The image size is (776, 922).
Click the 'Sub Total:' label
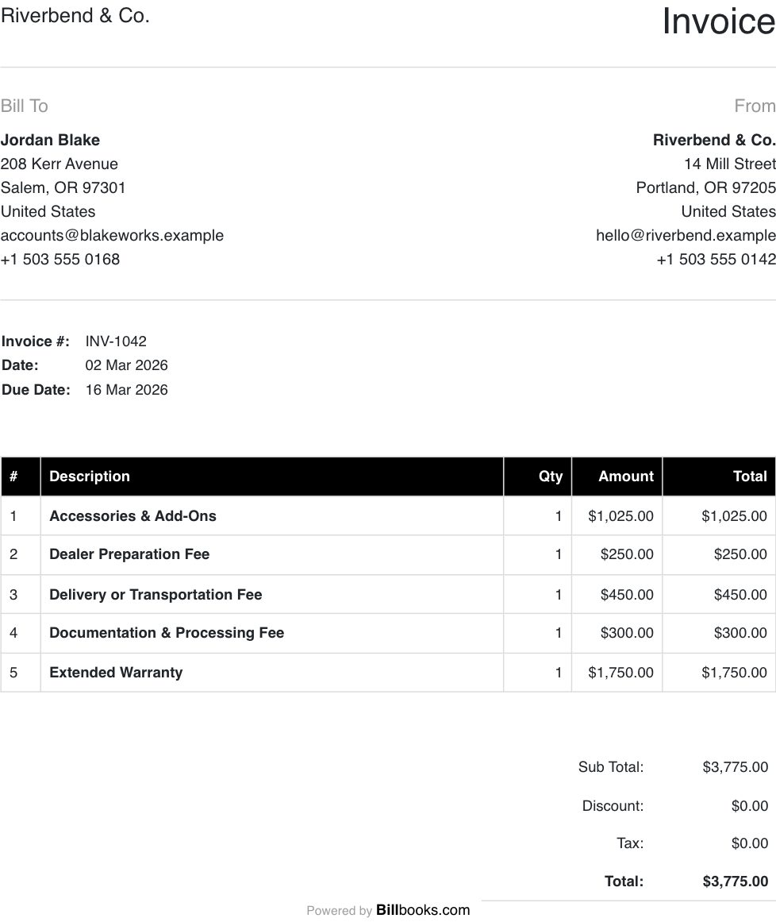pyautogui.click(x=610, y=767)
